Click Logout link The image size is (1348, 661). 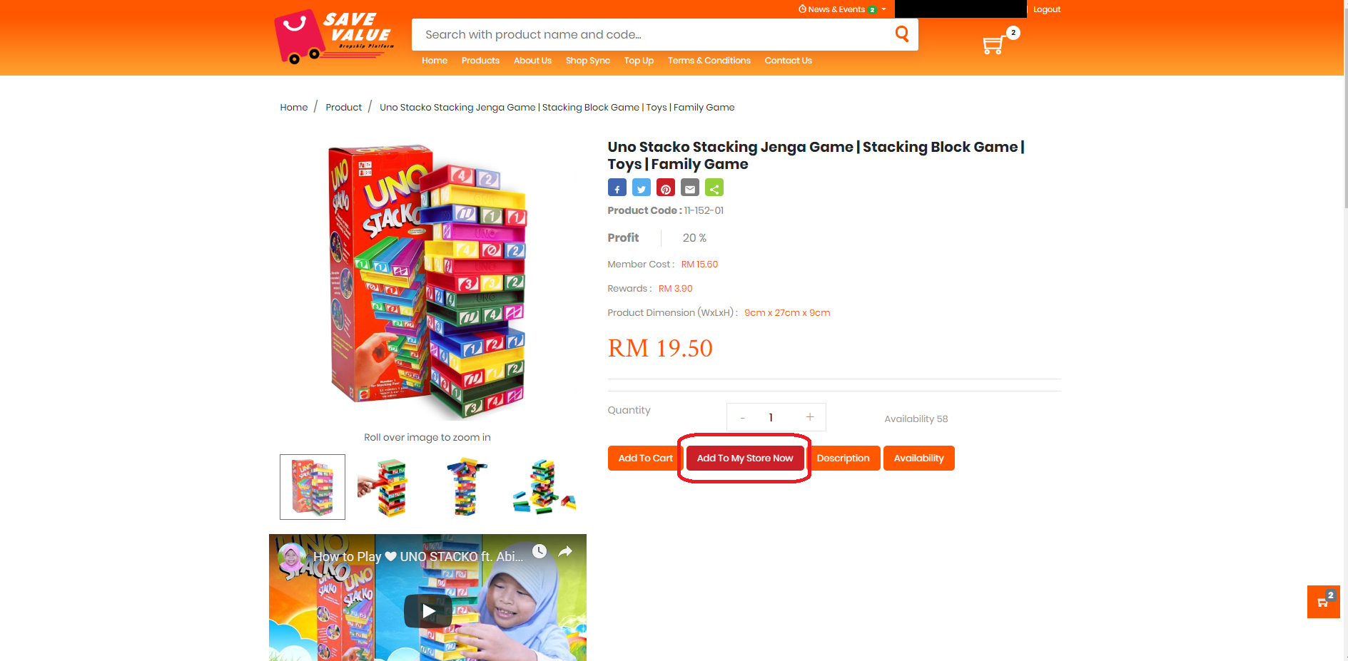tap(1047, 9)
